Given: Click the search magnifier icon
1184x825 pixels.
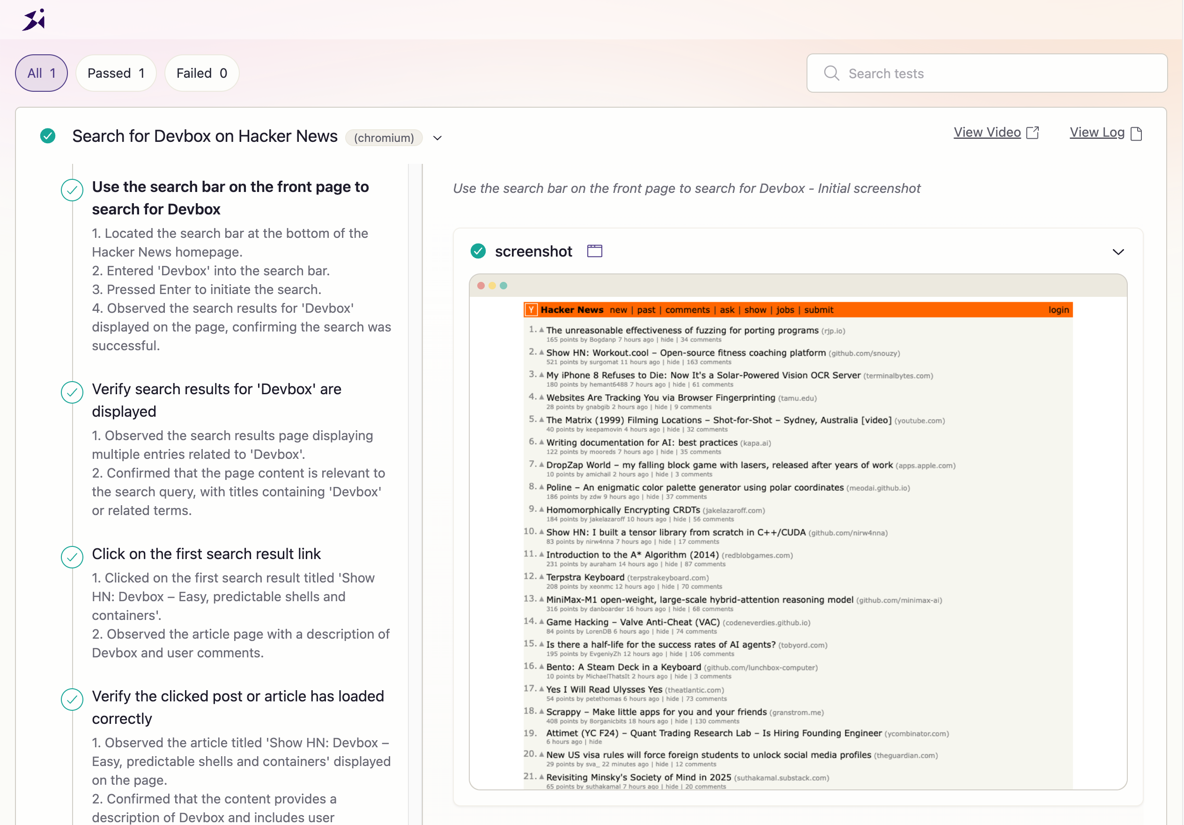Looking at the screenshot, I should point(831,73).
